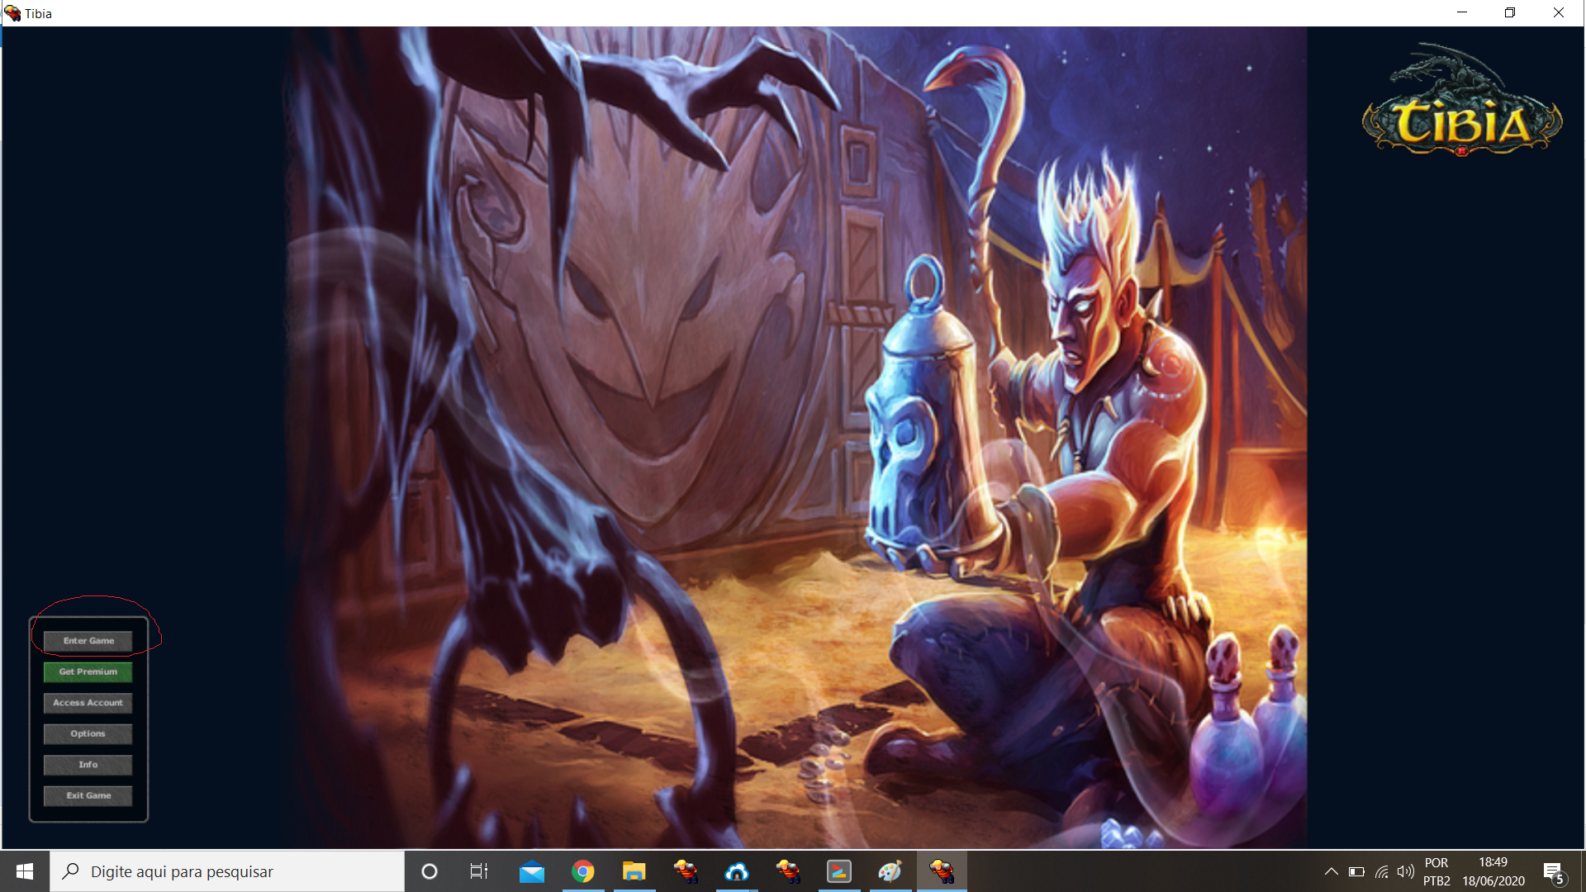Open Task View on the taskbar

[x=479, y=871]
